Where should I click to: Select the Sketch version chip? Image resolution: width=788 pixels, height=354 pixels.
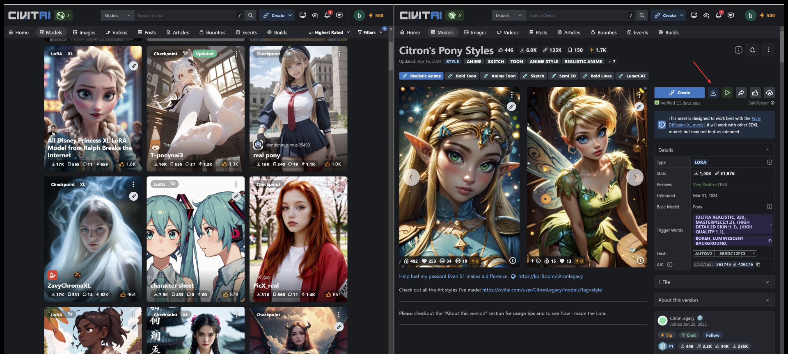[x=533, y=76]
